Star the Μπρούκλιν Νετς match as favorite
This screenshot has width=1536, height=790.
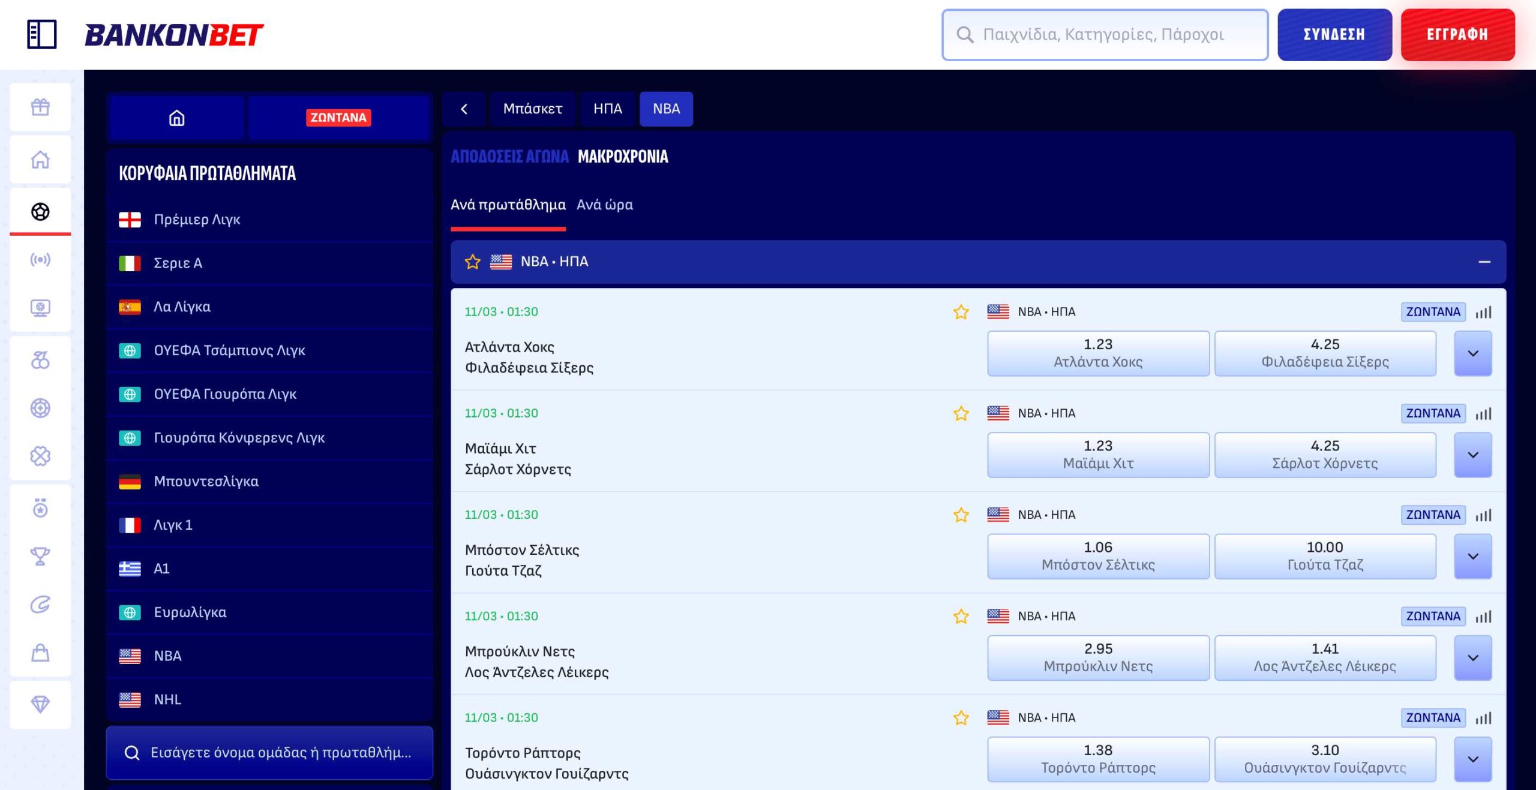click(x=961, y=616)
